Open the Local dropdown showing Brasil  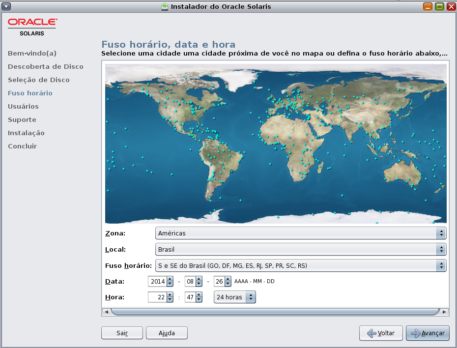pos(300,249)
